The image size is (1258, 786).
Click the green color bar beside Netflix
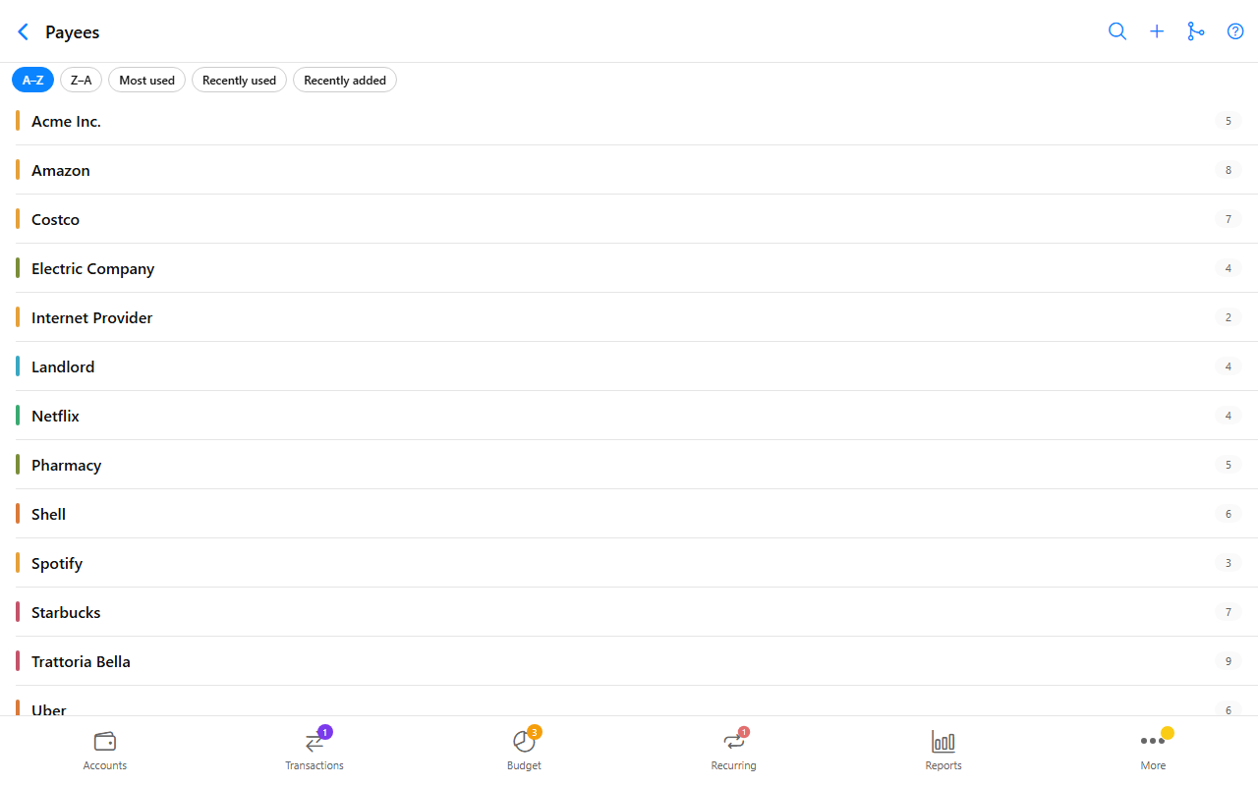coord(18,416)
